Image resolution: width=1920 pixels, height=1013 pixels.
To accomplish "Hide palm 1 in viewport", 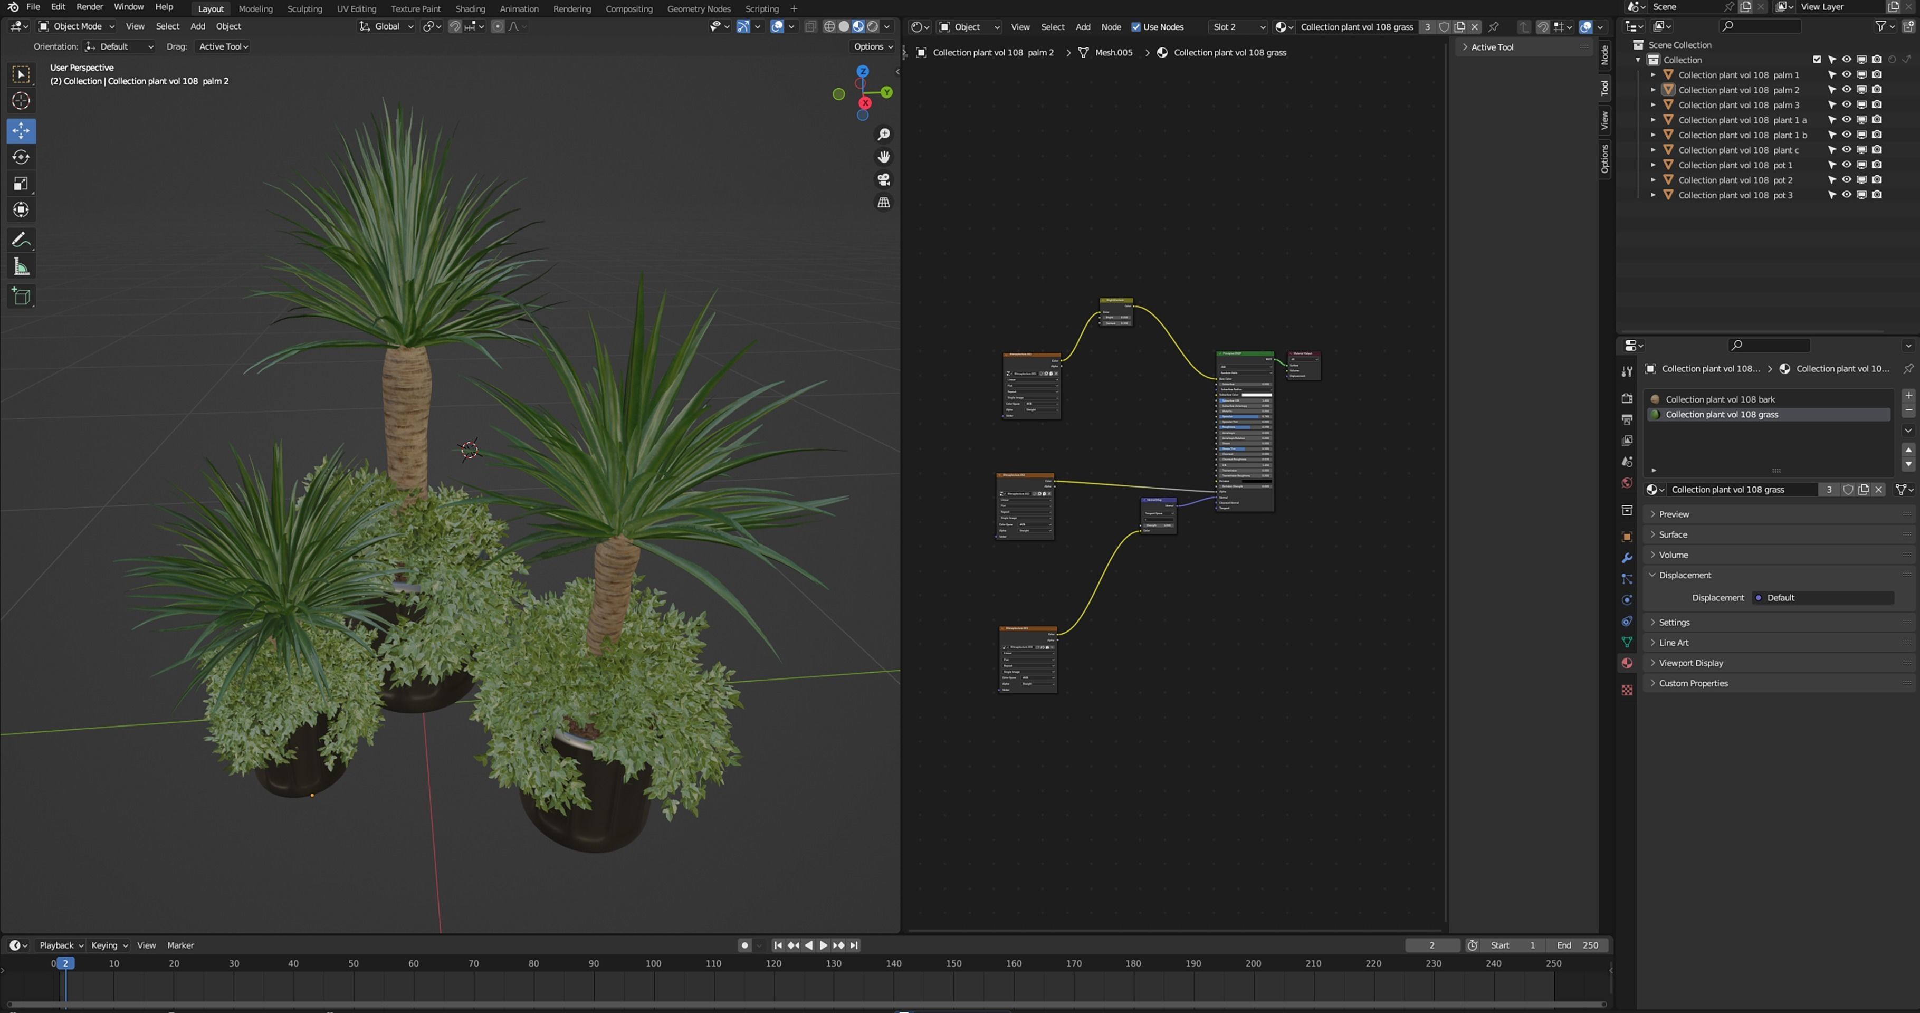I will point(1846,74).
